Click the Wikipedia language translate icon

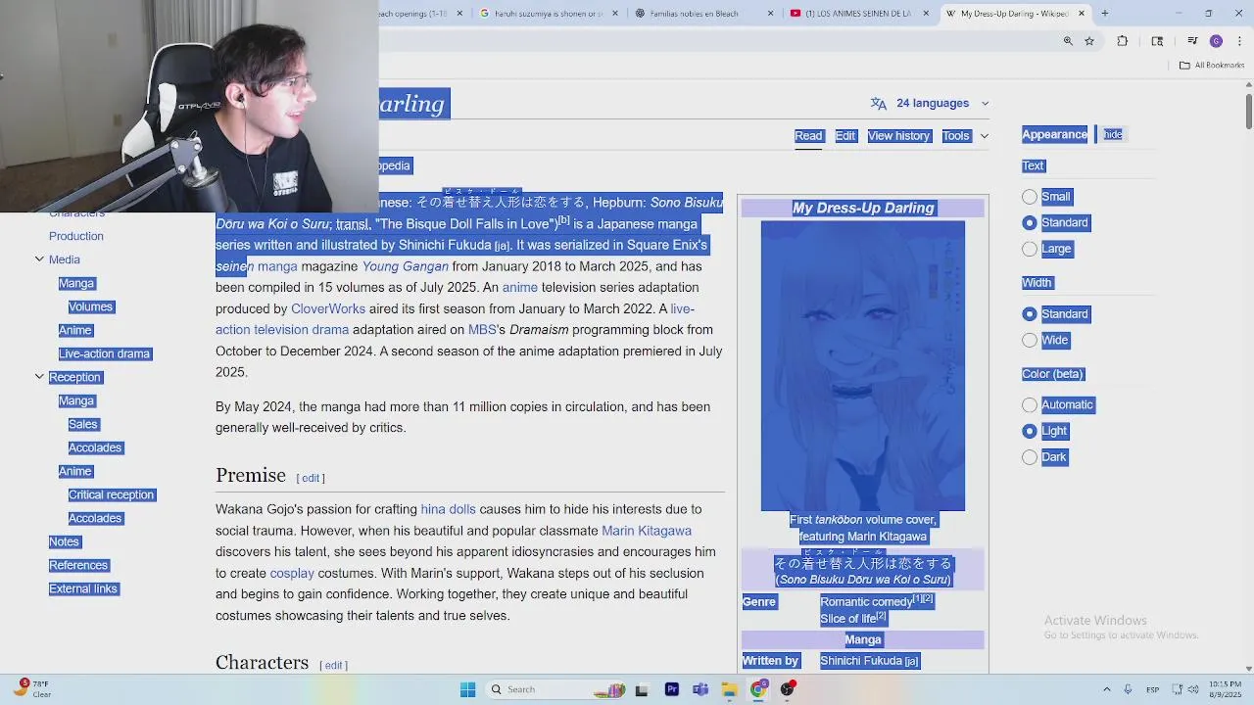pyautogui.click(x=879, y=103)
